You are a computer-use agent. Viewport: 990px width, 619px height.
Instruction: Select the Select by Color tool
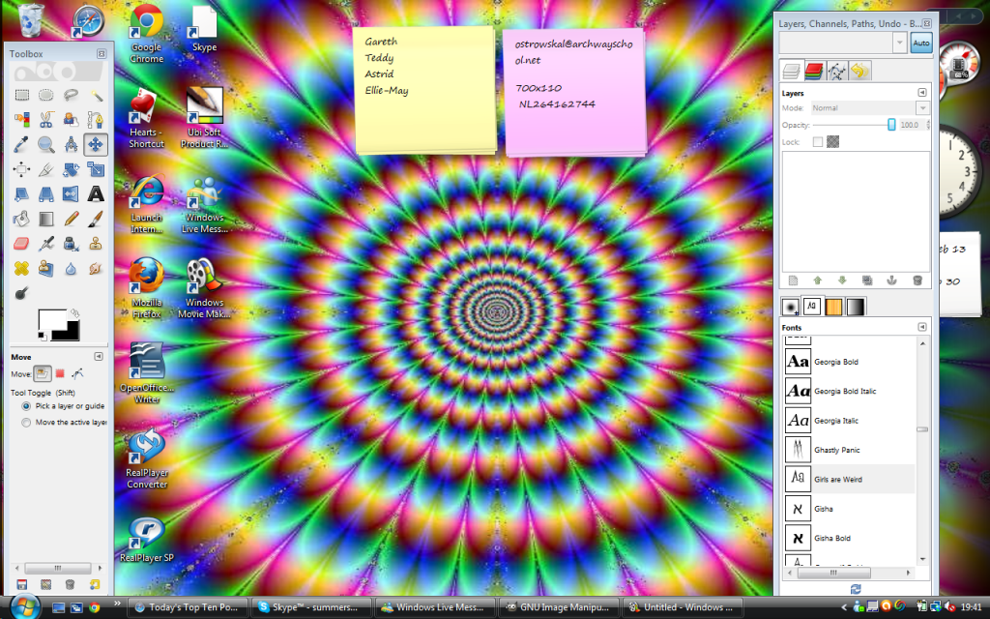21,120
